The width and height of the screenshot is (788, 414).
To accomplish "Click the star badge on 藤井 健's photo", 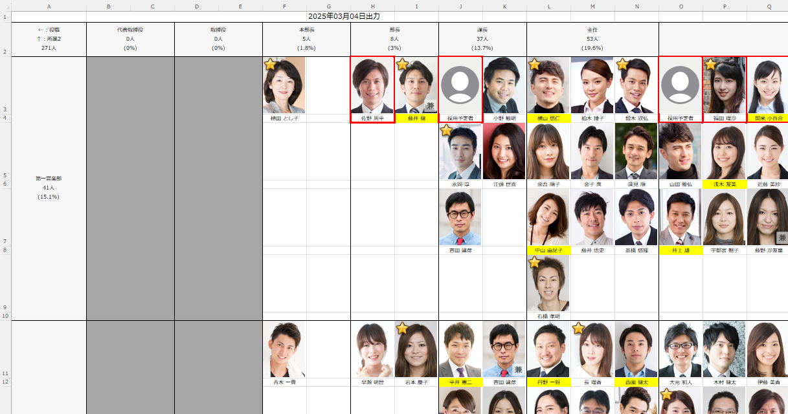I will [402, 64].
